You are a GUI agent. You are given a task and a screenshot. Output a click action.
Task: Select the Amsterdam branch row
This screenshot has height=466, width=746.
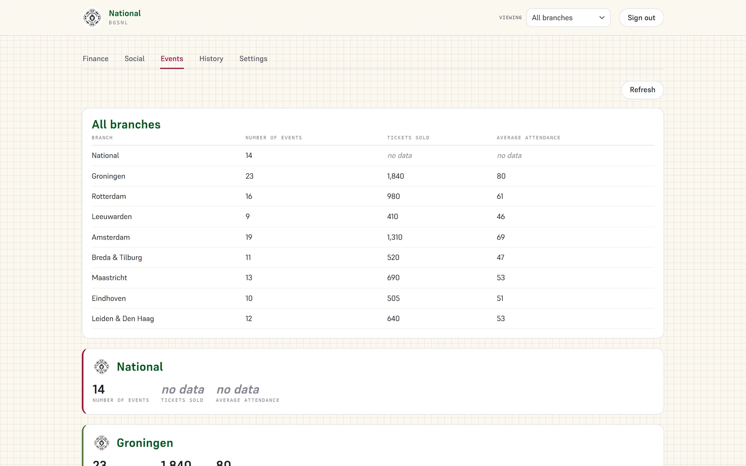[x=373, y=237]
